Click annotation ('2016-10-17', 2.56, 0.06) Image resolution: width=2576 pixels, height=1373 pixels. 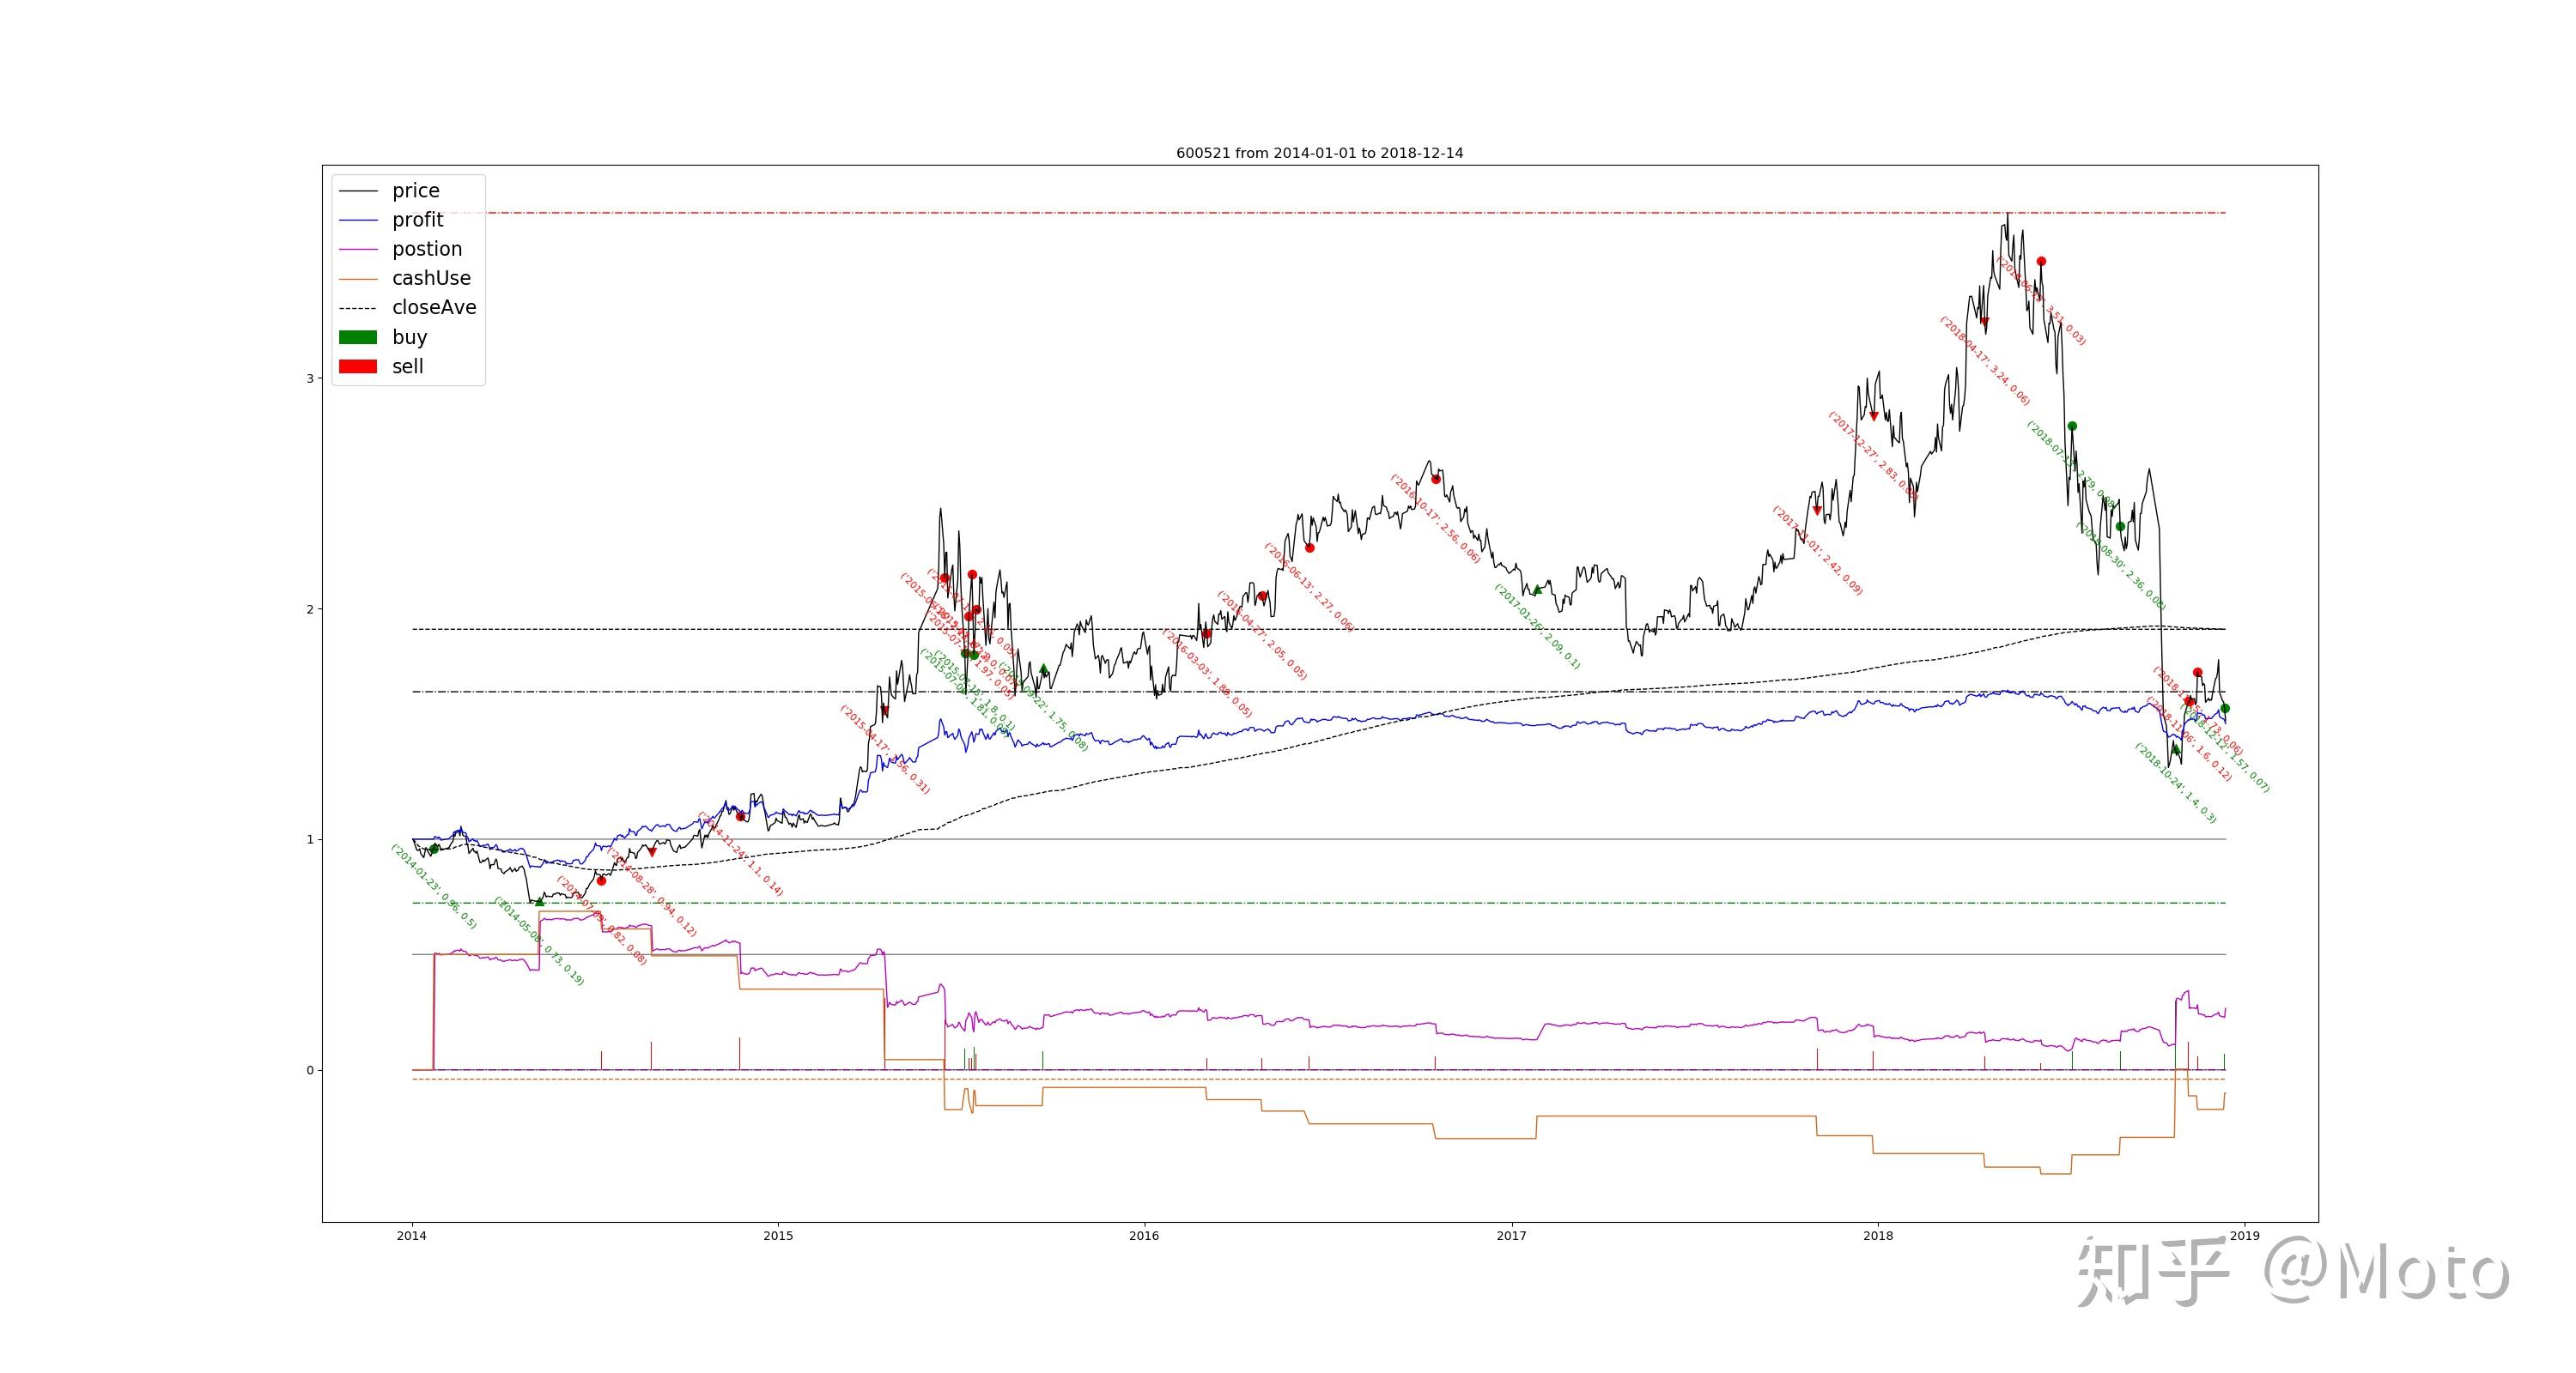(1435, 518)
